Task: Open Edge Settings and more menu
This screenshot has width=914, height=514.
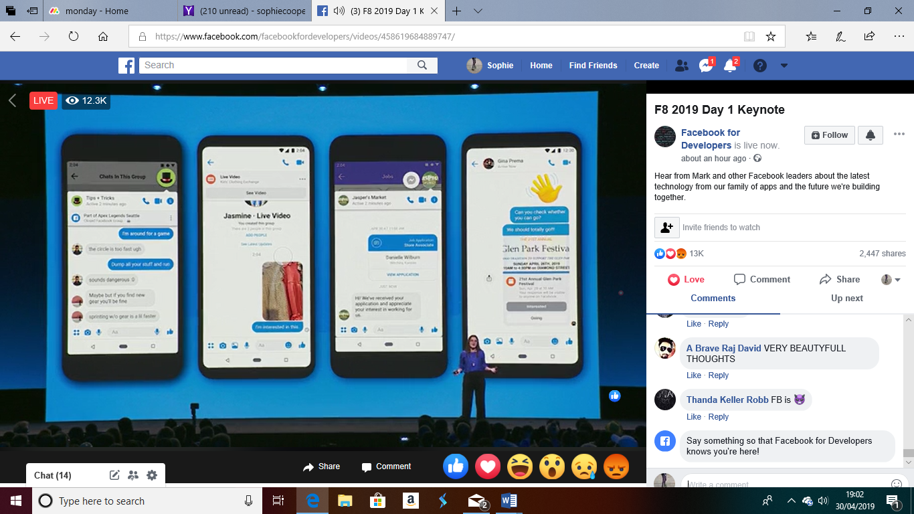Action: pos(899,36)
